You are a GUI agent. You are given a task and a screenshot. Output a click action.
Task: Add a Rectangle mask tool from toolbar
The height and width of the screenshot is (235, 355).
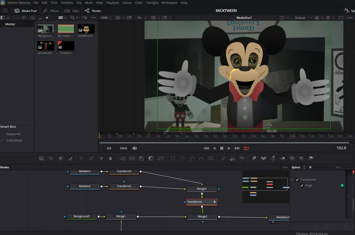pyautogui.click(x=173, y=158)
